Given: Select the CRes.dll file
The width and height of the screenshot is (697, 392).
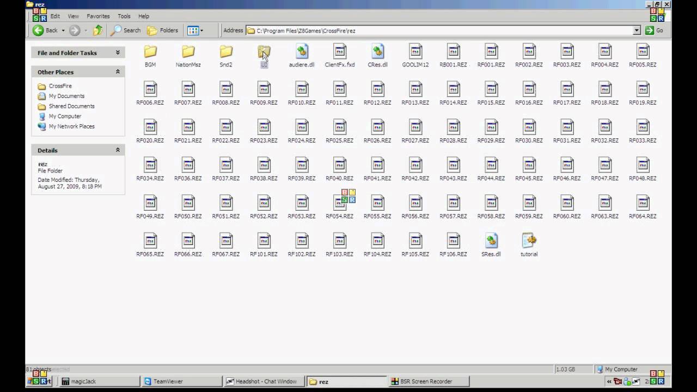Looking at the screenshot, I should coord(378,56).
